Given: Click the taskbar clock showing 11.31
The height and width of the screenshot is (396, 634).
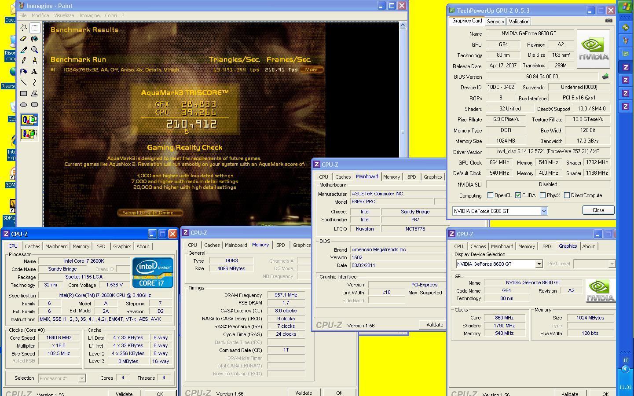Looking at the screenshot, I should [x=625, y=388].
